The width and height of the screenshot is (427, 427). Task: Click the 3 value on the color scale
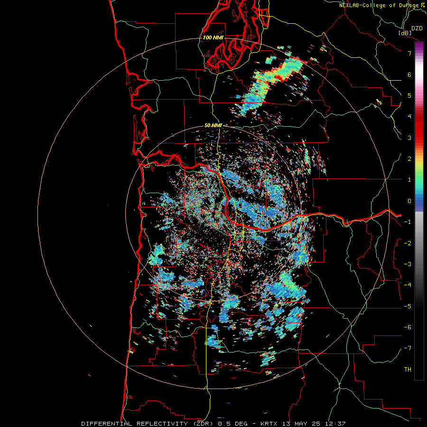coord(409,138)
